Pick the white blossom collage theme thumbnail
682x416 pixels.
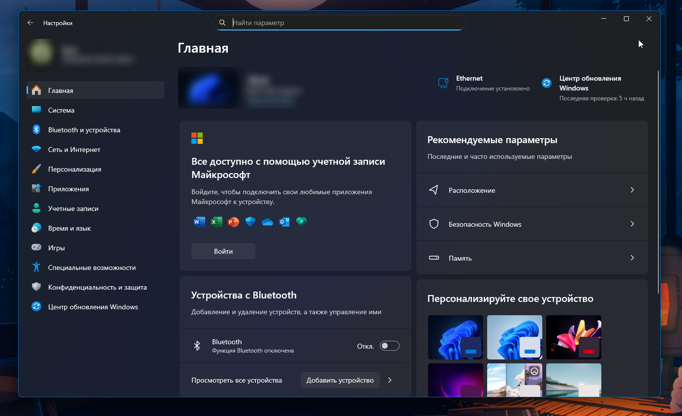[515, 380]
